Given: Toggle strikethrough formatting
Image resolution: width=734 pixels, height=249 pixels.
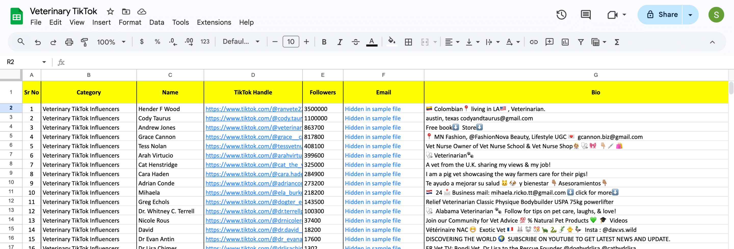Looking at the screenshot, I should (x=355, y=42).
